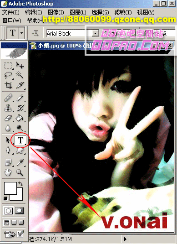
Task: Open the type tool preset picker arrow
Action: (x=22, y=33)
